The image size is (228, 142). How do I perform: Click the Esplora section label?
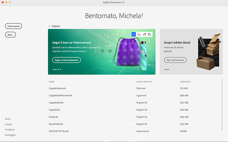[x=56, y=26]
